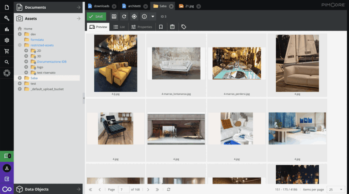Expand the Documentazione IDB folder

26,61
